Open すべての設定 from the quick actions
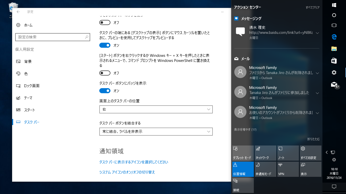This screenshot has height=194, width=346. point(311,153)
